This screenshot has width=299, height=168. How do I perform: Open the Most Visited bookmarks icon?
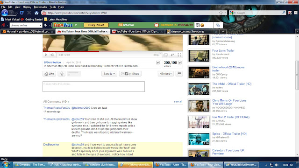(2, 20)
